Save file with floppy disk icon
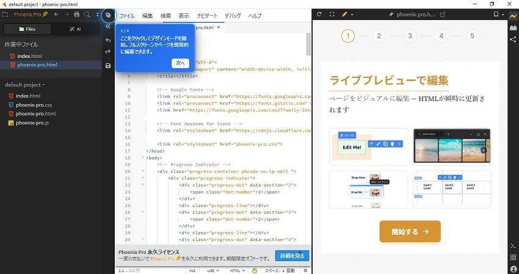519x274 pixels. (108, 66)
